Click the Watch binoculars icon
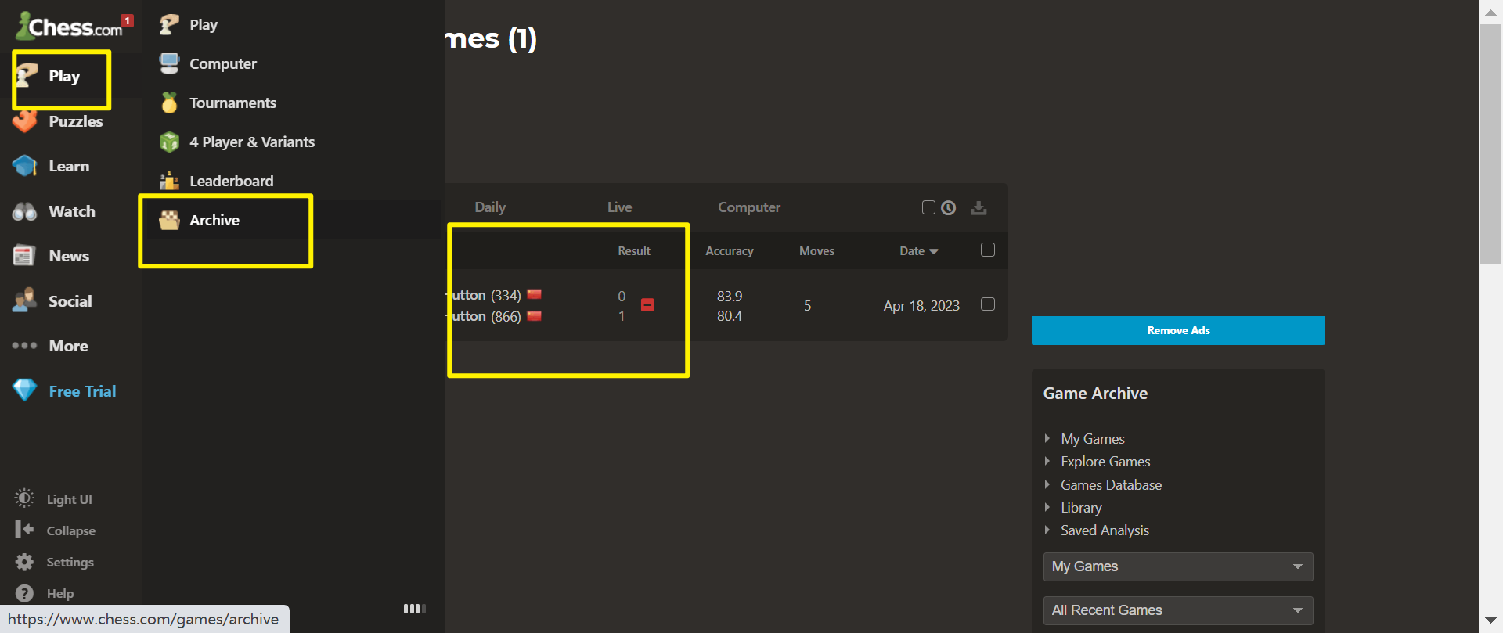Screen dimensions: 1503x633 (x=24, y=211)
